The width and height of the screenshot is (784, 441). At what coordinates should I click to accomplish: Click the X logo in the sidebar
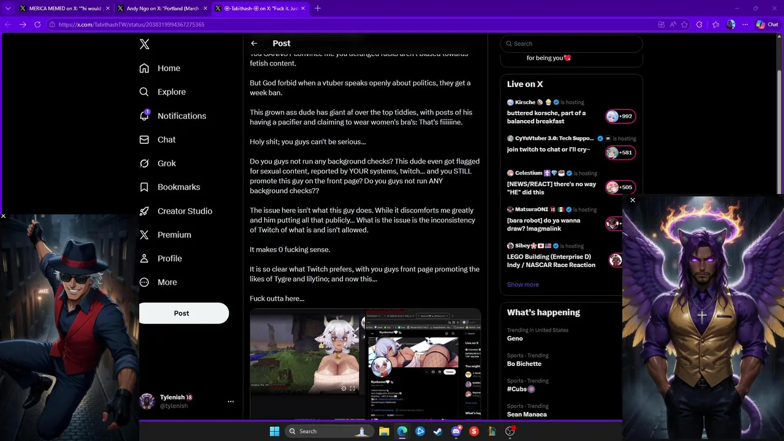pyautogui.click(x=144, y=44)
